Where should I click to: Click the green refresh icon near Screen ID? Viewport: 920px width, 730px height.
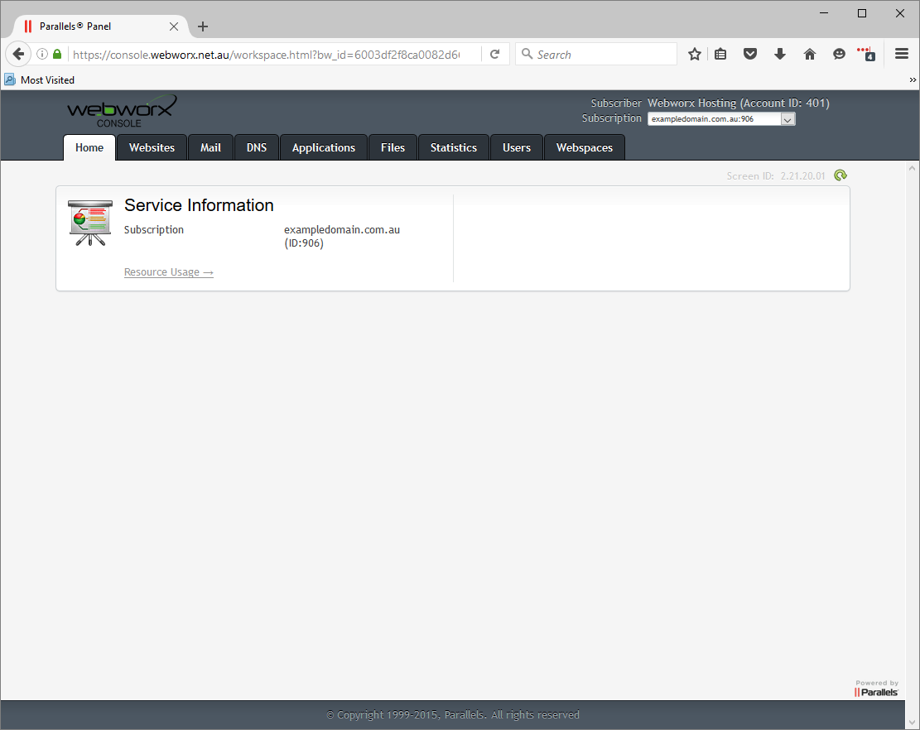point(841,175)
